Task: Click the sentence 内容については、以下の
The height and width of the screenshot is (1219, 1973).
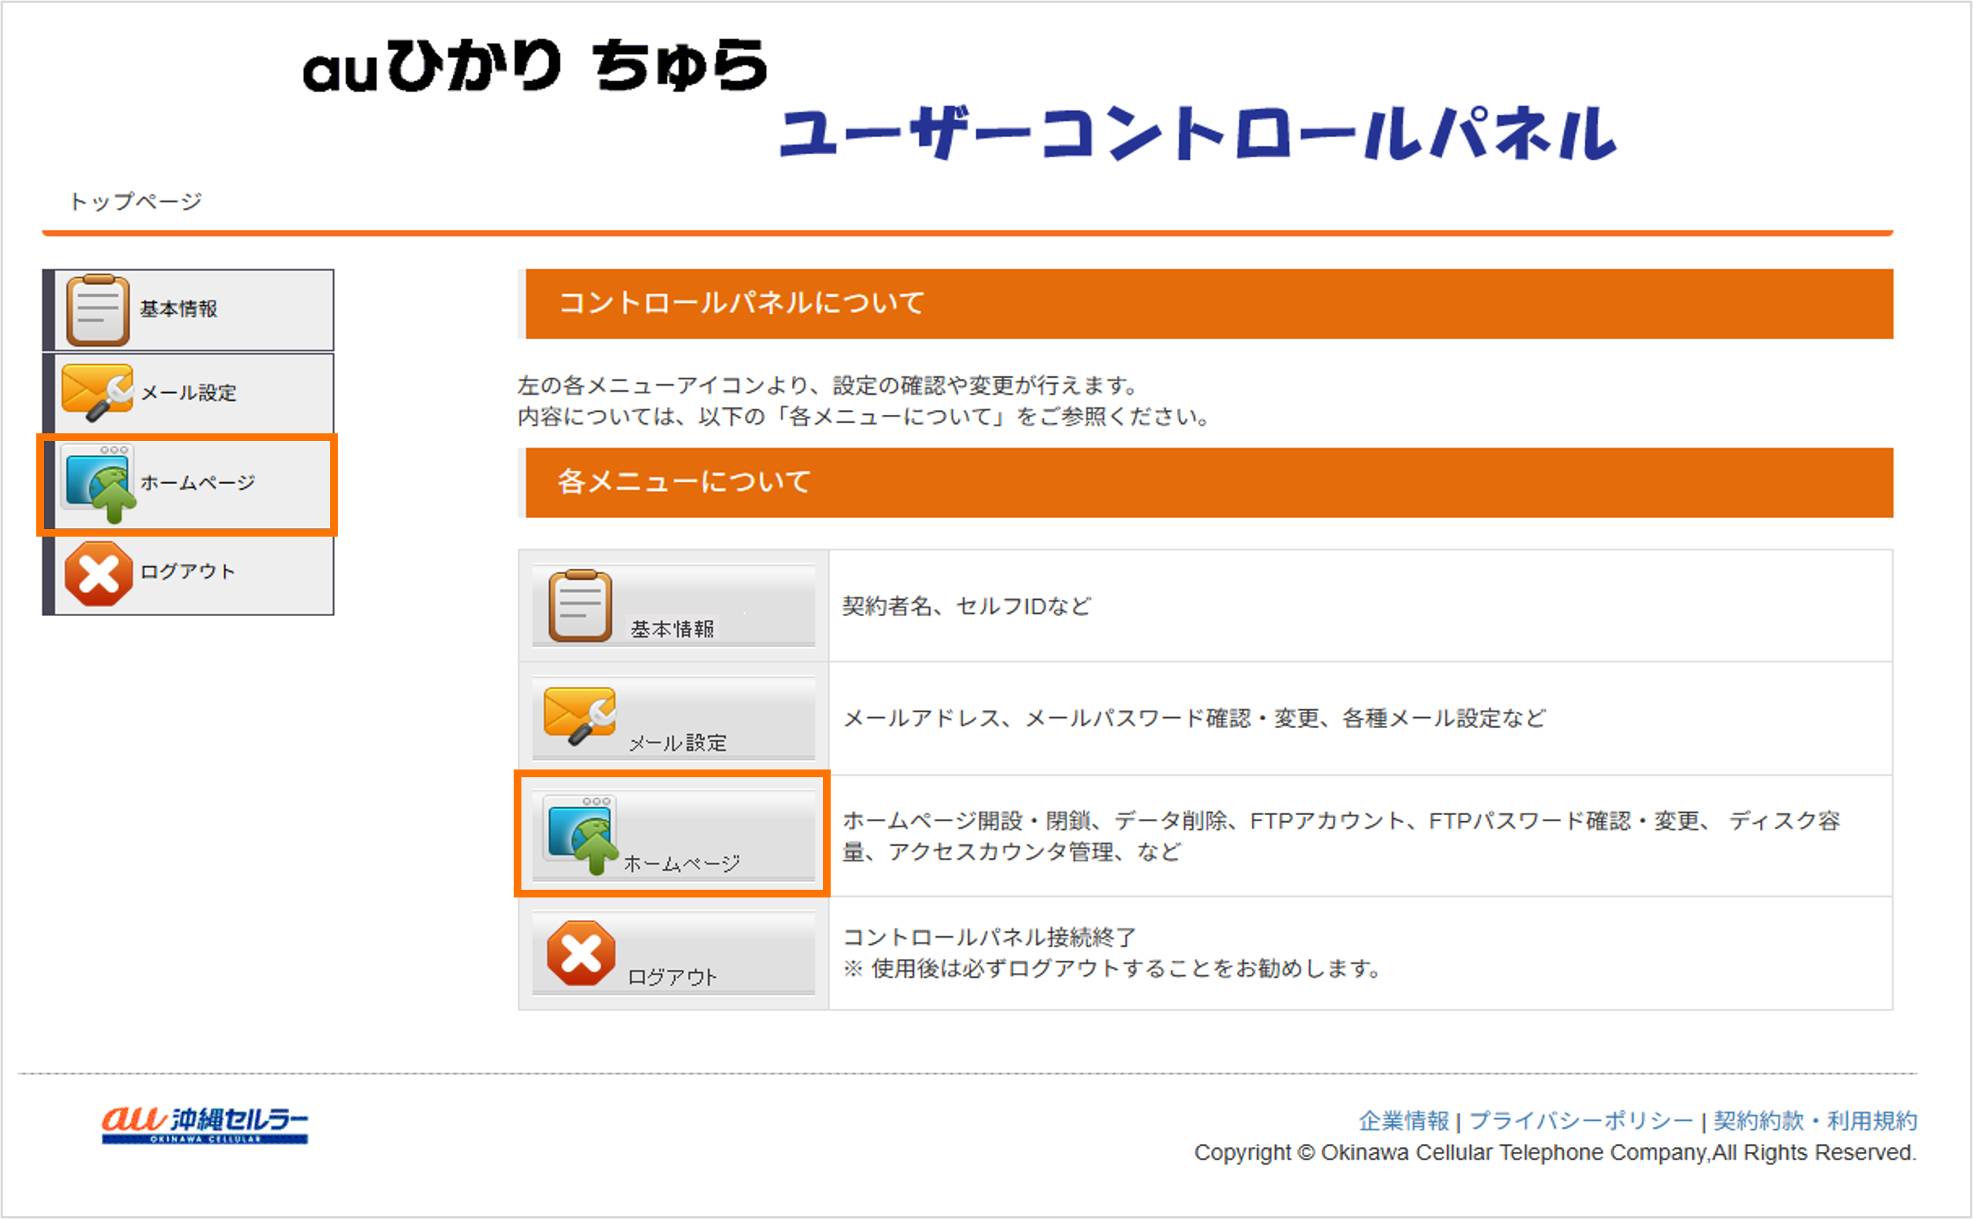Action: (x=864, y=417)
